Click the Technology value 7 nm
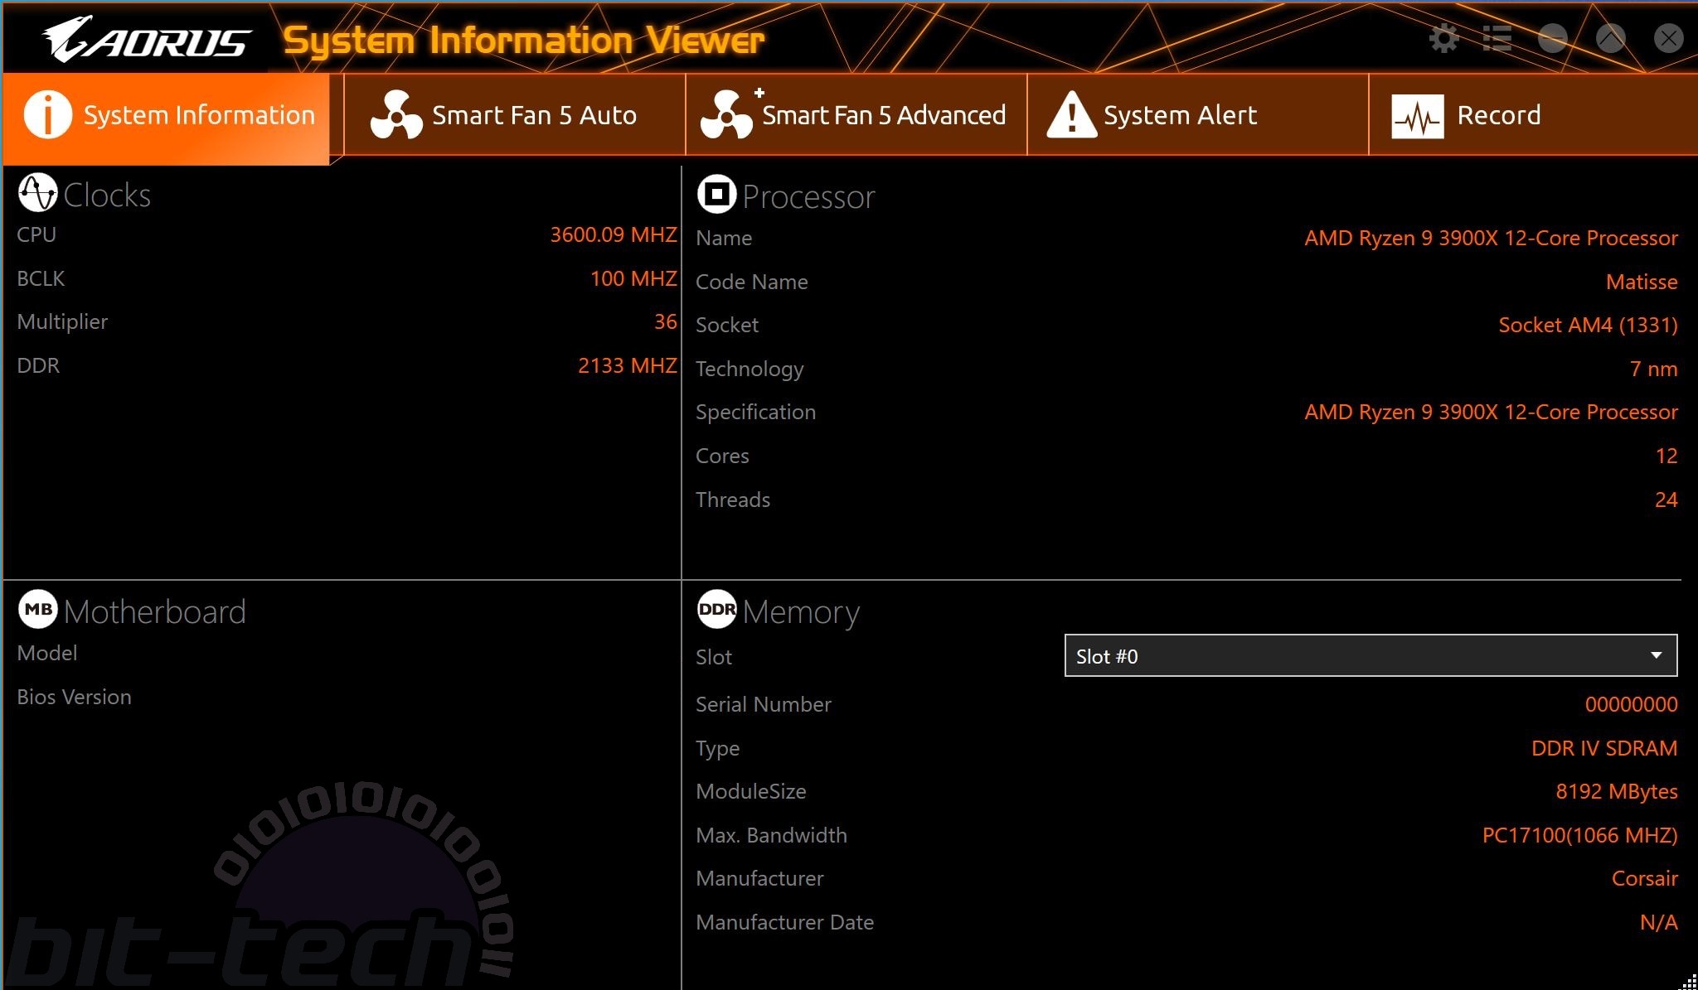Image resolution: width=1698 pixels, height=990 pixels. pos(1653,369)
